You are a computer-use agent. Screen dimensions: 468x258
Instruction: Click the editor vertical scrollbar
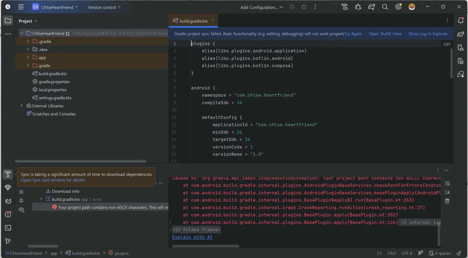click(x=451, y=64)
